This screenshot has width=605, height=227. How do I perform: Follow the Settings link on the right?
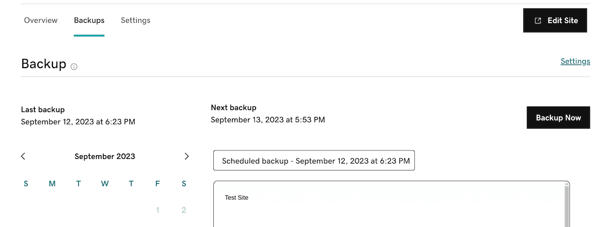(575, 62)
